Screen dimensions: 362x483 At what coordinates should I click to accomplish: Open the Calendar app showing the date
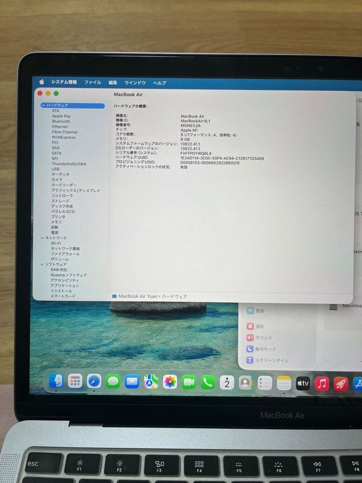coord(227,383)
